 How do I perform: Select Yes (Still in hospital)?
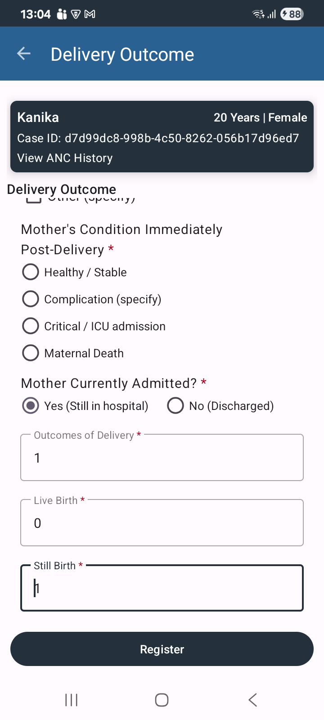click(85, 406)
